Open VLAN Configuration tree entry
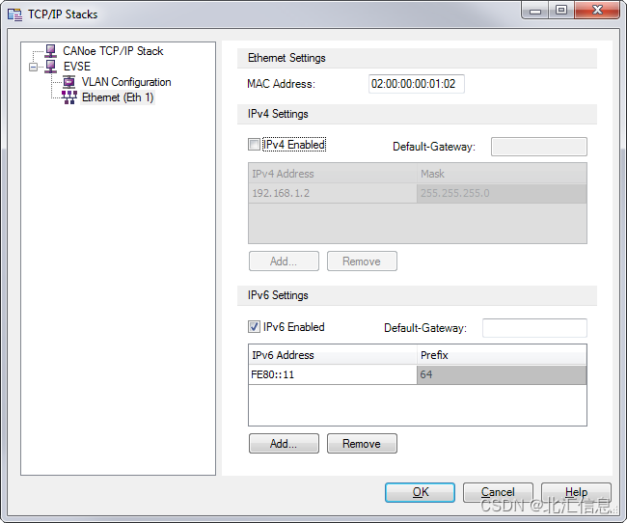The height and width of the screenshot is (523, 627). tap(126, 82)
